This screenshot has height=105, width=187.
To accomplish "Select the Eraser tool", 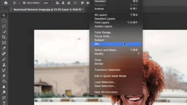I will (4, 76).
